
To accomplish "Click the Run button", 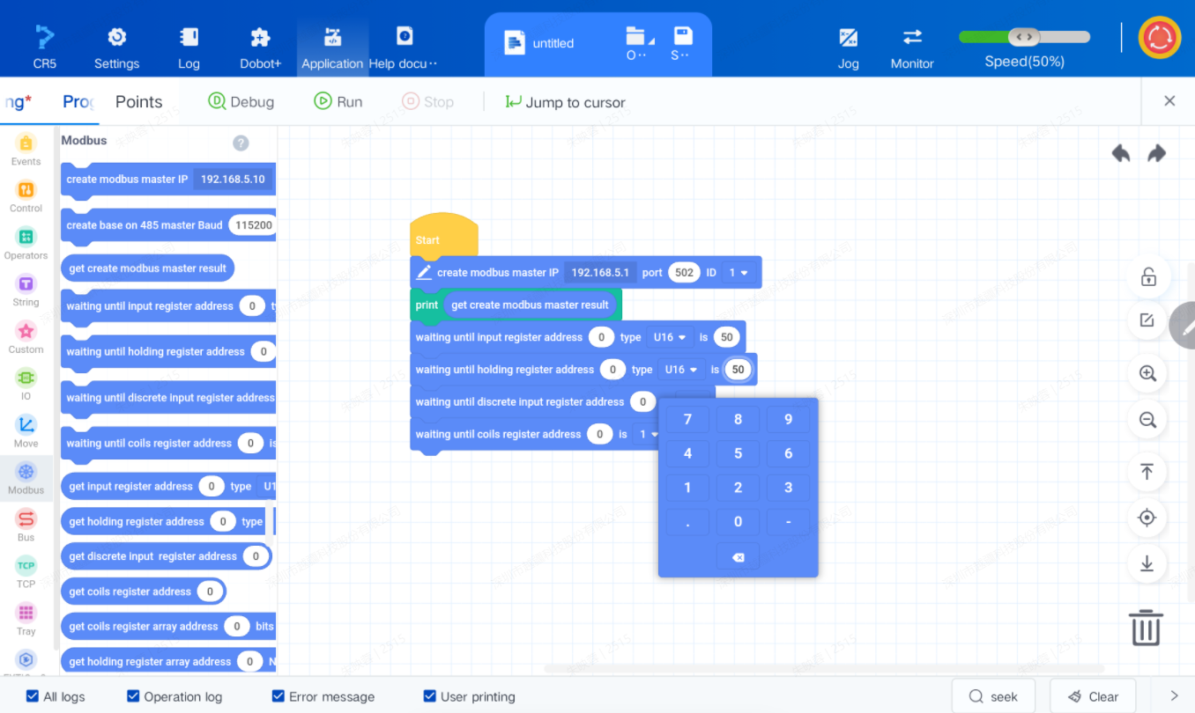I will [x=338, y=101].
